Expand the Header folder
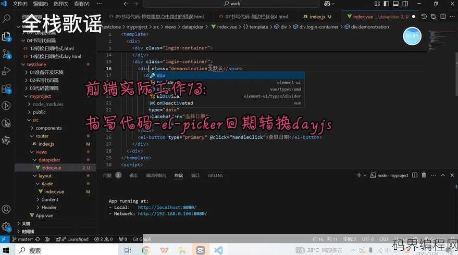The height and width of the screenshot is (255, 458). click(49, 208)
